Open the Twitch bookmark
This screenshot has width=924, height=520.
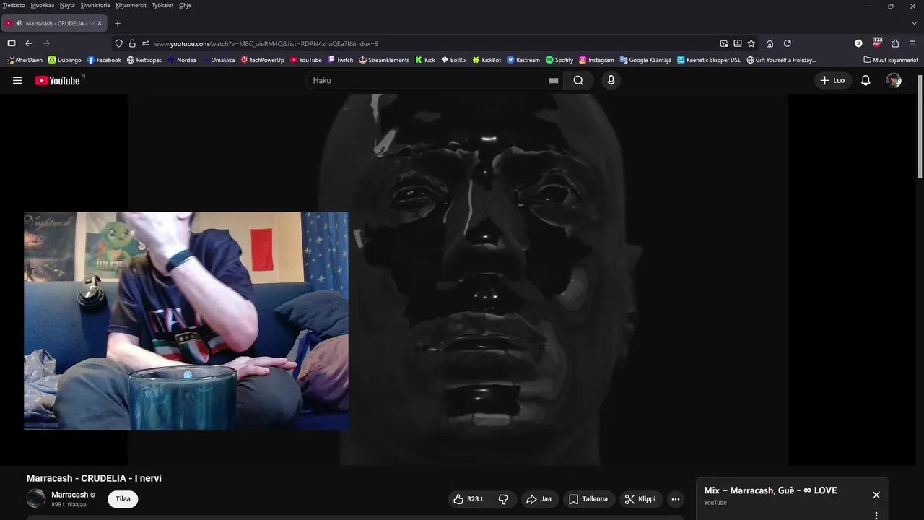point(341,60)
